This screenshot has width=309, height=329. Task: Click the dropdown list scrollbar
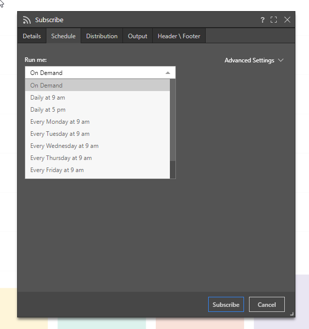point(173,121)
